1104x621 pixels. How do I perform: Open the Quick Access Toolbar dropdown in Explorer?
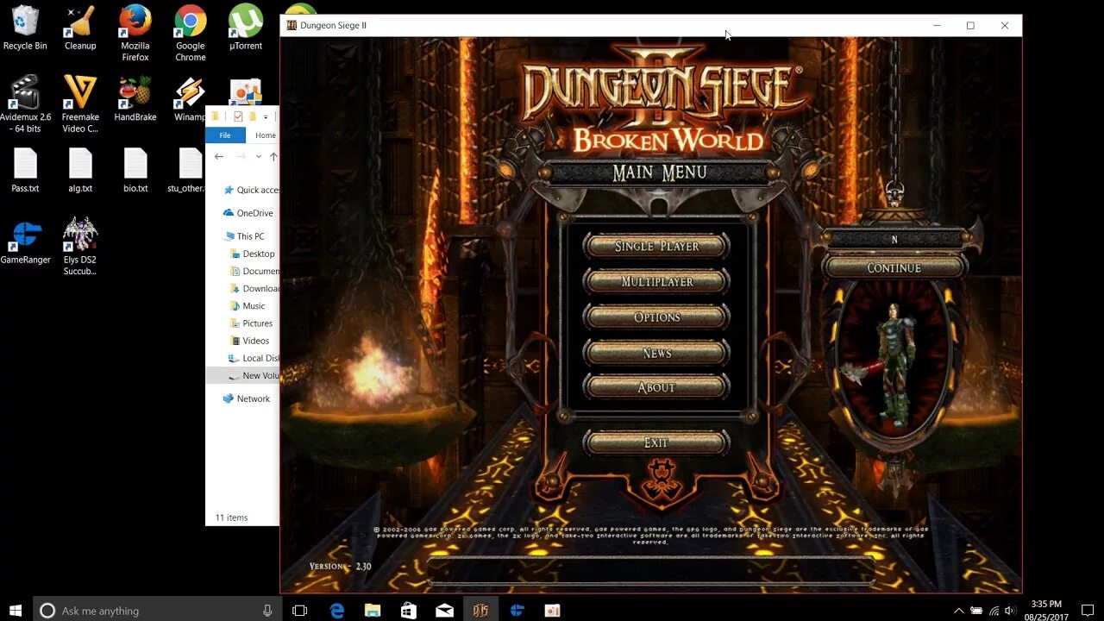click(266, 116)
